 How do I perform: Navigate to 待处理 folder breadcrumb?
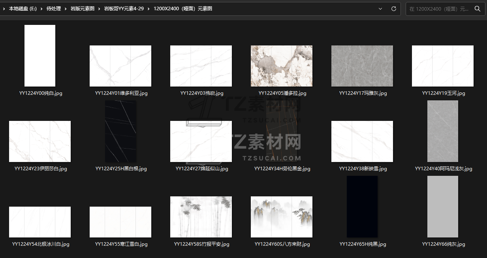pyautogui.click(x=54, y=9)
